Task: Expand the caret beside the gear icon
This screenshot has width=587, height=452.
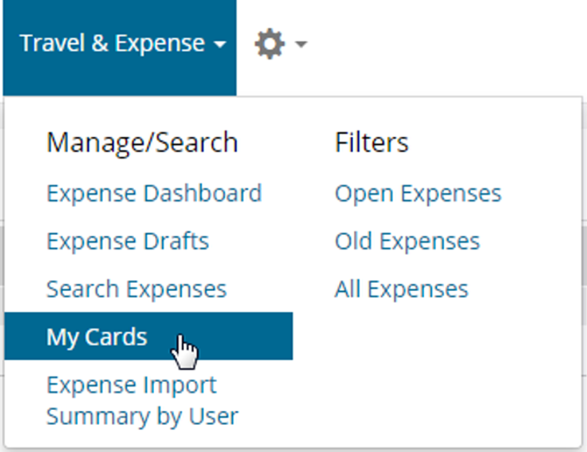Action: coord(301,44)
